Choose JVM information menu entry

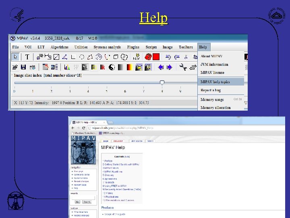(x=221, y=64)
